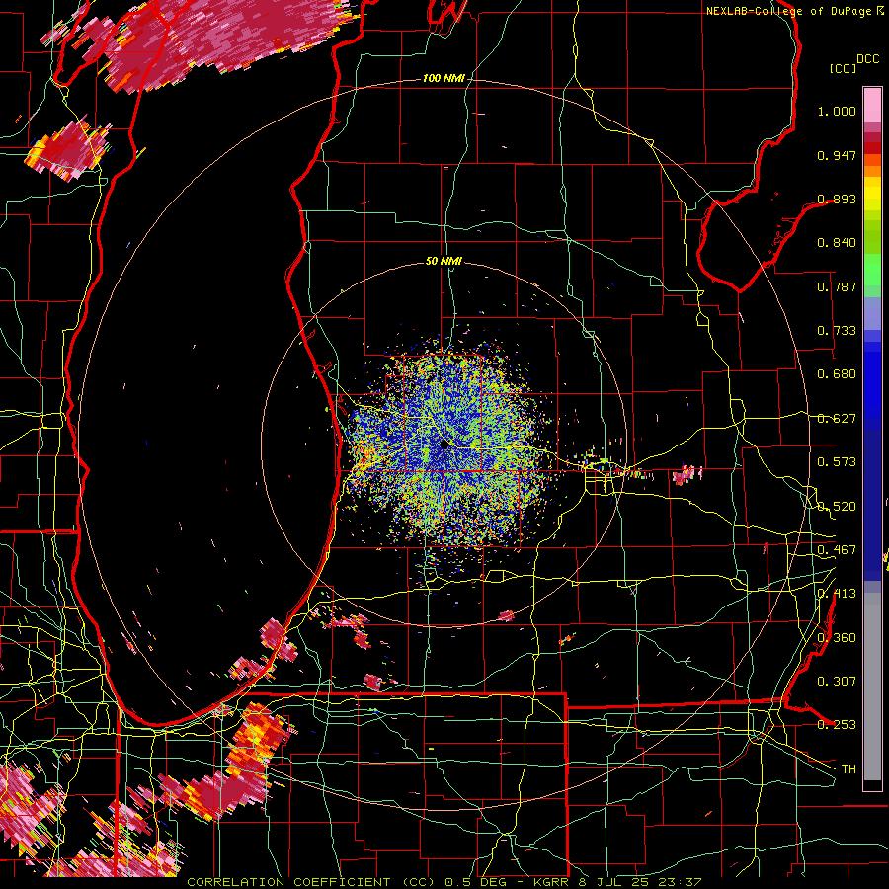889x889 pixels.
Task: Pick the light pink top segment of color bar
Action: coord(872,105)
